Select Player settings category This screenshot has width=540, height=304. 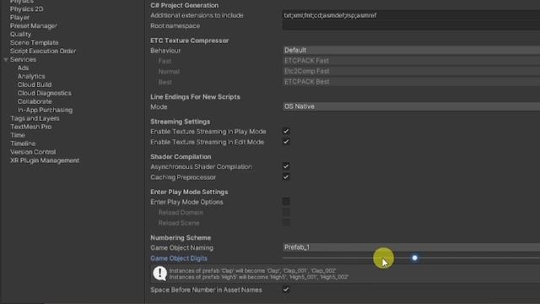pyautogui.click(x=19, y=17)
